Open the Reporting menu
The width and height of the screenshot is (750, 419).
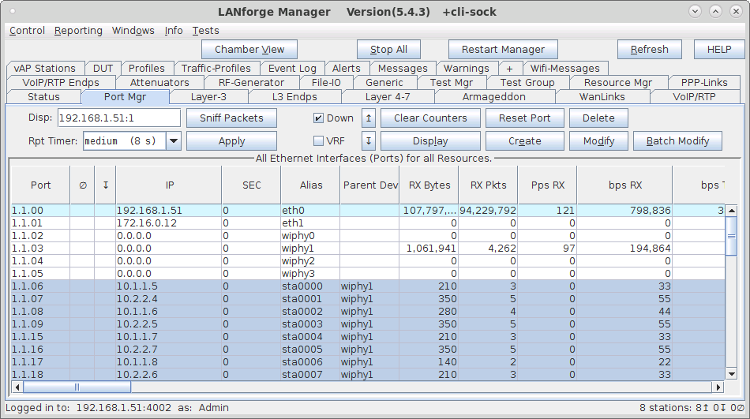coord(78,31)
